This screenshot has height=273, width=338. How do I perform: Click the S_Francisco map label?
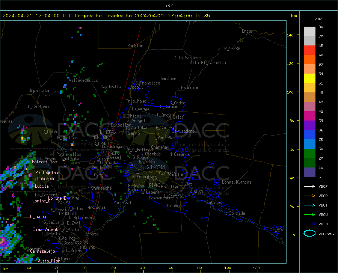(148, 83)
